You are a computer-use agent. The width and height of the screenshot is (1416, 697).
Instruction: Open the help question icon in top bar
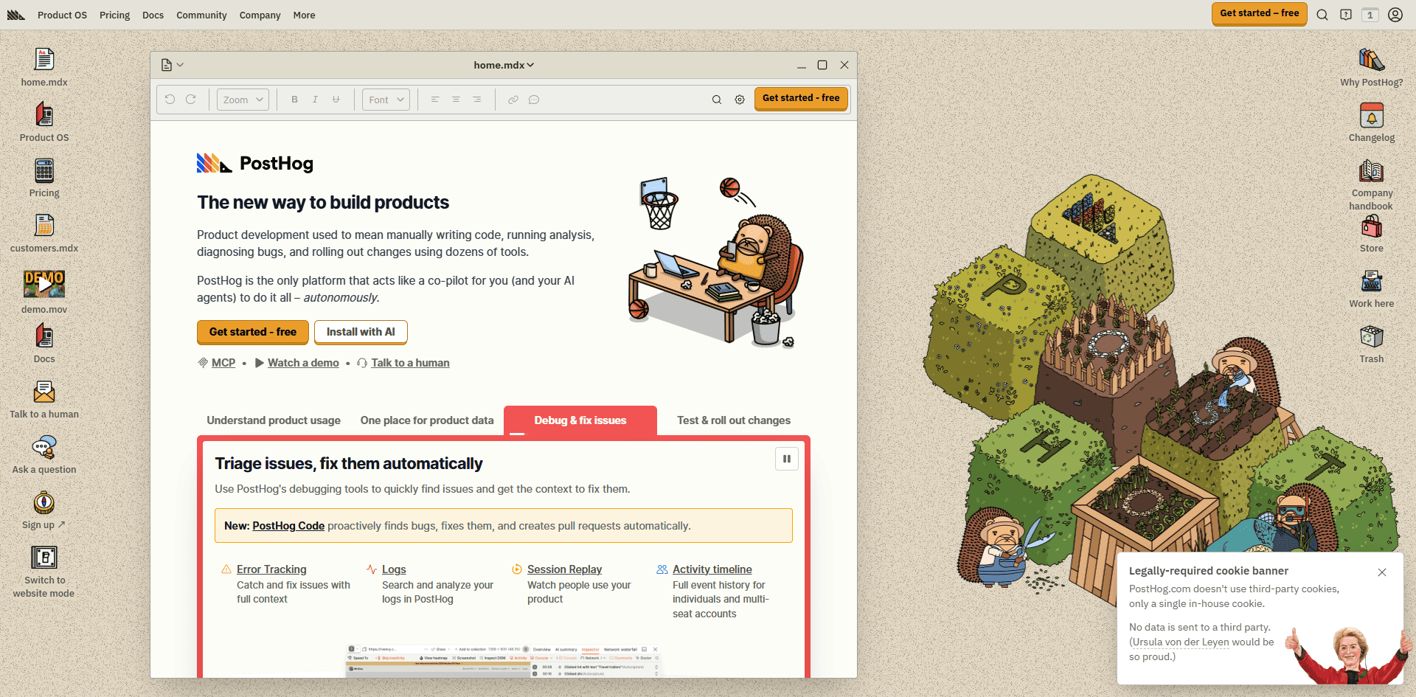pyautogui.click(x=1346, y=15)
